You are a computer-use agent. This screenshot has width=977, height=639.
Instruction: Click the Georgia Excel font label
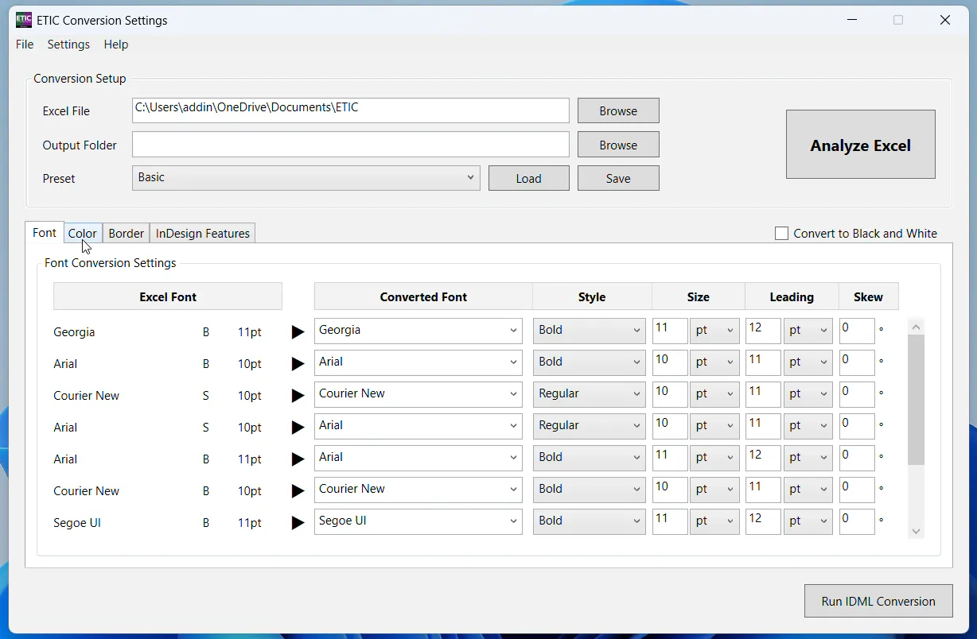74,332
